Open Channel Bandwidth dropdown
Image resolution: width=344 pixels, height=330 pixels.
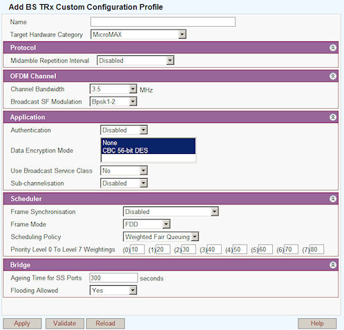point(113,89)
